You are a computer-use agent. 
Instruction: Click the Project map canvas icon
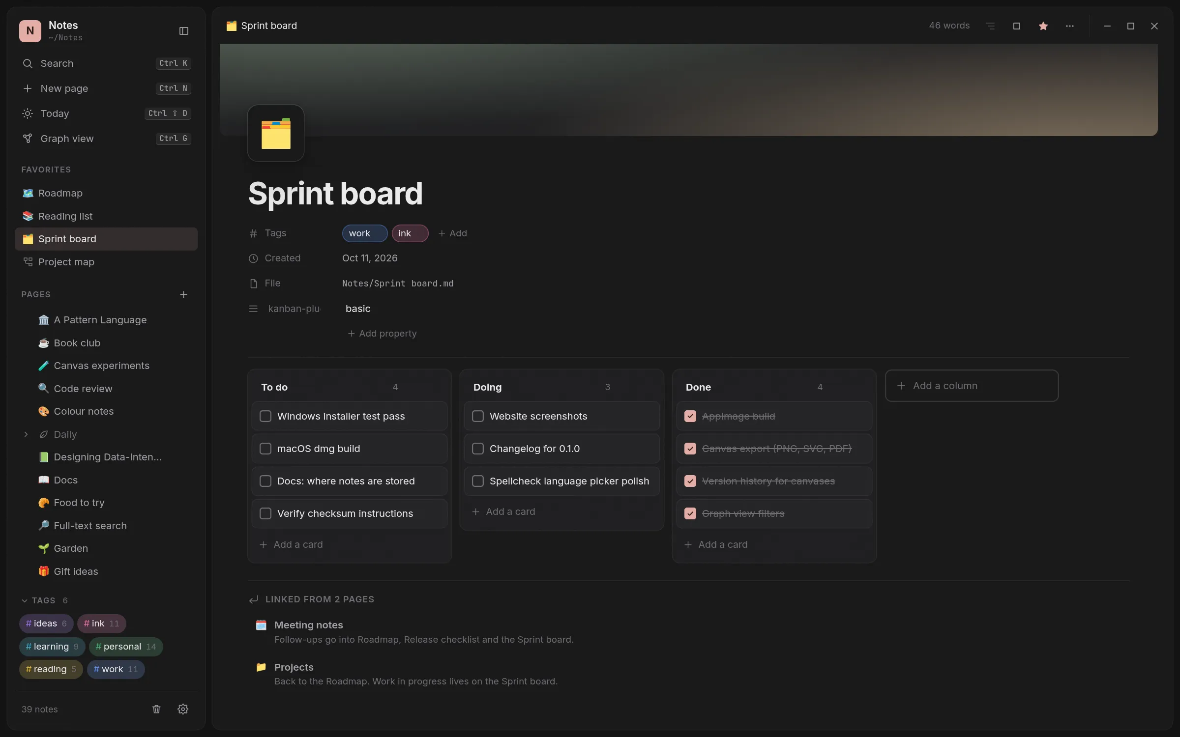click(x=28, y=262)
